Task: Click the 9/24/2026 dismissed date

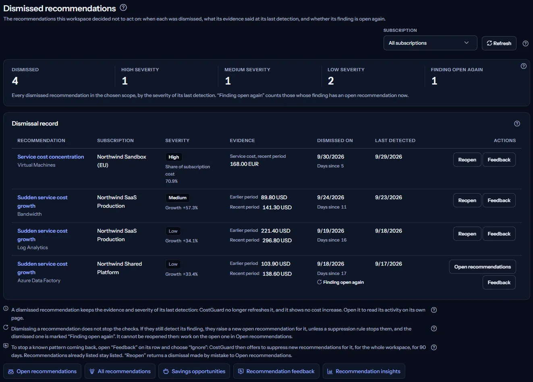Action: [x=331, y=198]
